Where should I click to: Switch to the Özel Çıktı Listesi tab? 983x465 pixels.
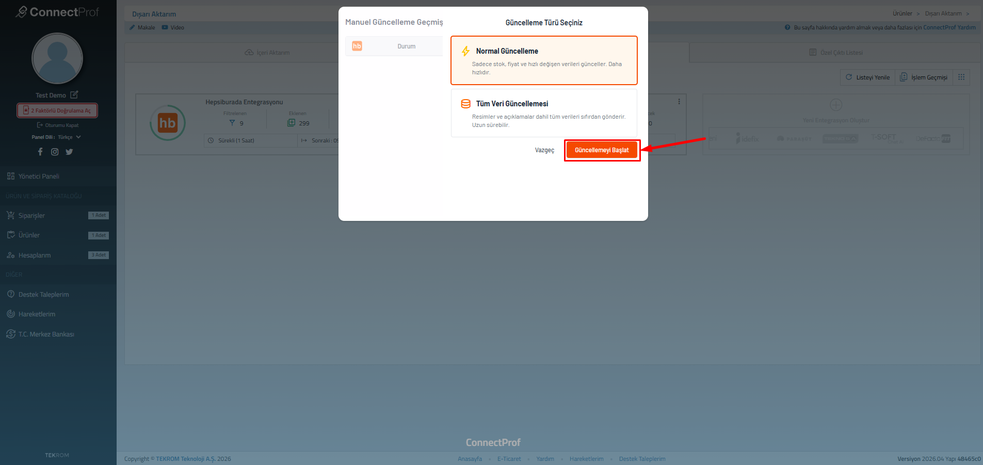click(835, 53)
